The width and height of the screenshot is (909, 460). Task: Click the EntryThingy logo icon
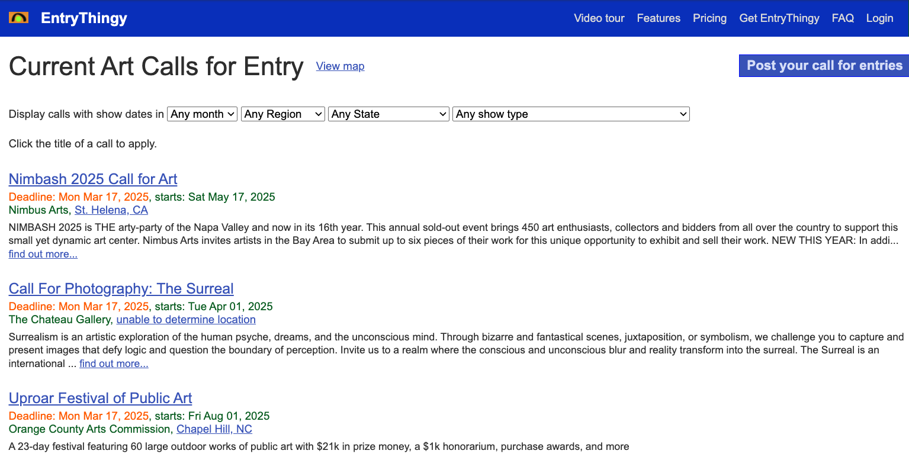coord(18,18)
